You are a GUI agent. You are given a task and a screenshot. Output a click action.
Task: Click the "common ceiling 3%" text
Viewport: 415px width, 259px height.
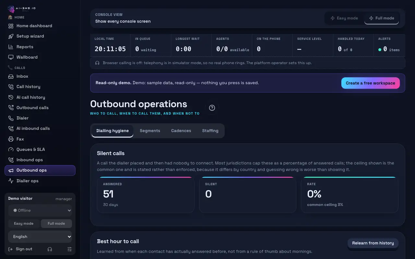pos(325,205)
